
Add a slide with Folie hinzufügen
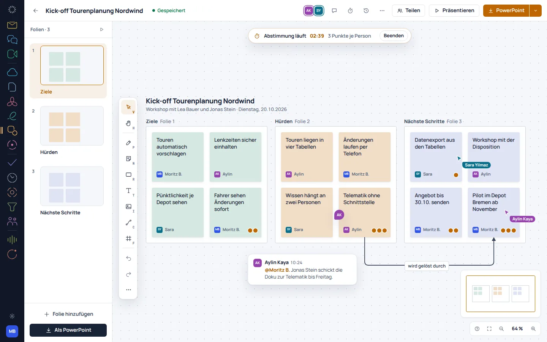click(68, 314)
